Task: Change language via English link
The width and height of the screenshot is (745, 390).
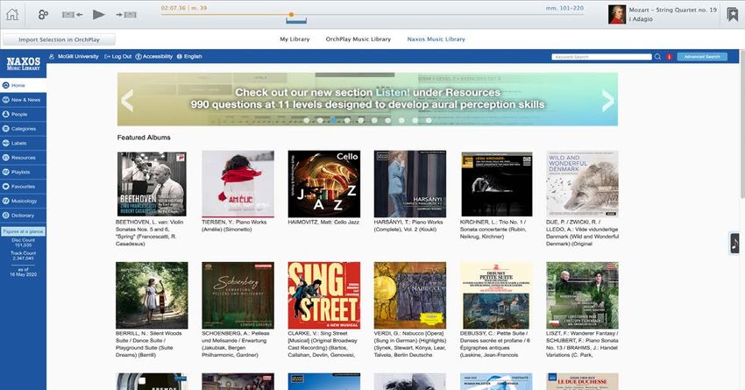Action: [189, 56]
